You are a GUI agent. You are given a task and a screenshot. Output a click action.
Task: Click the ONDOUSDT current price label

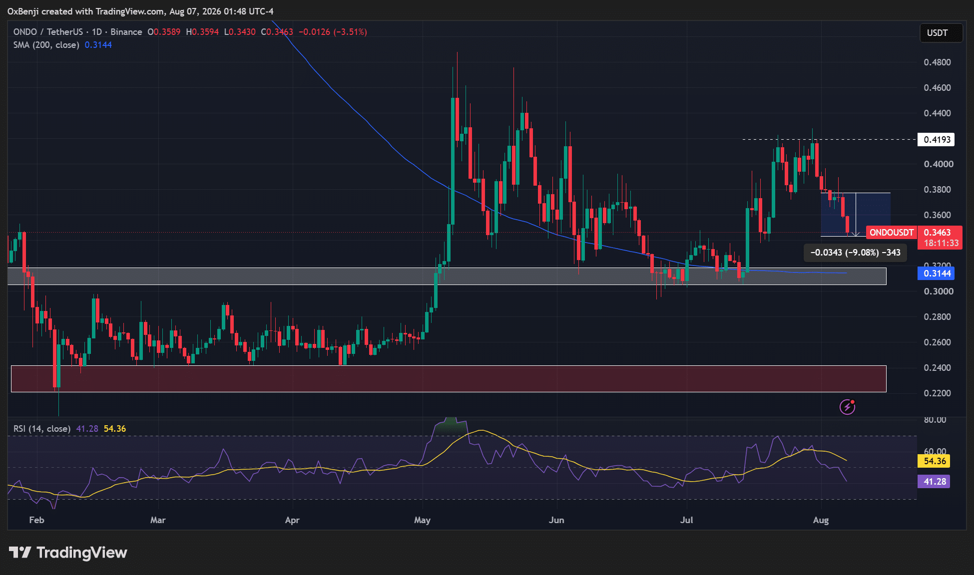892,233
